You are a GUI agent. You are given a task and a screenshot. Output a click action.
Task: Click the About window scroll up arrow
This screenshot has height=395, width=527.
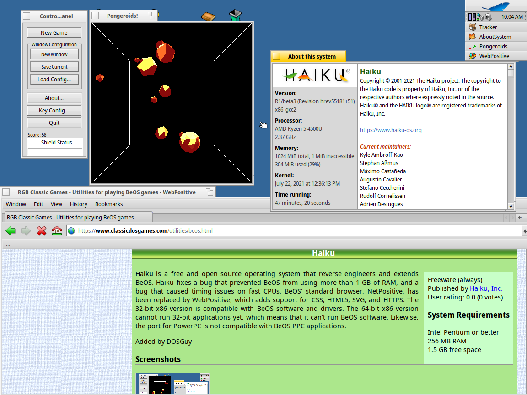tap(511, 66)
